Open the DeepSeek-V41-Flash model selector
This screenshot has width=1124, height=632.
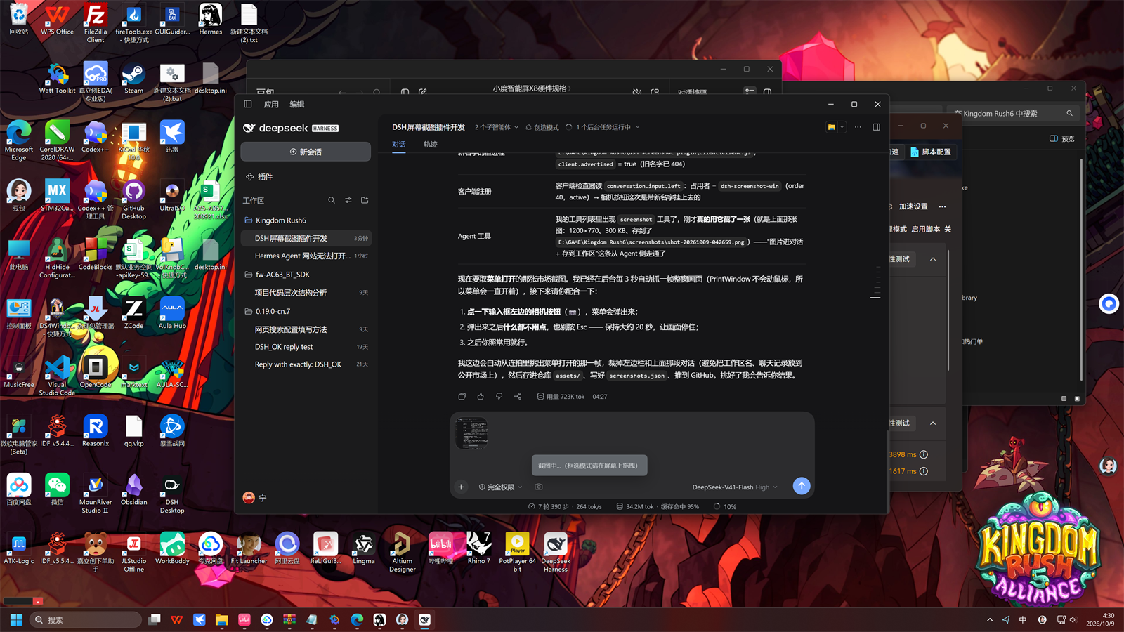[735, 487]
